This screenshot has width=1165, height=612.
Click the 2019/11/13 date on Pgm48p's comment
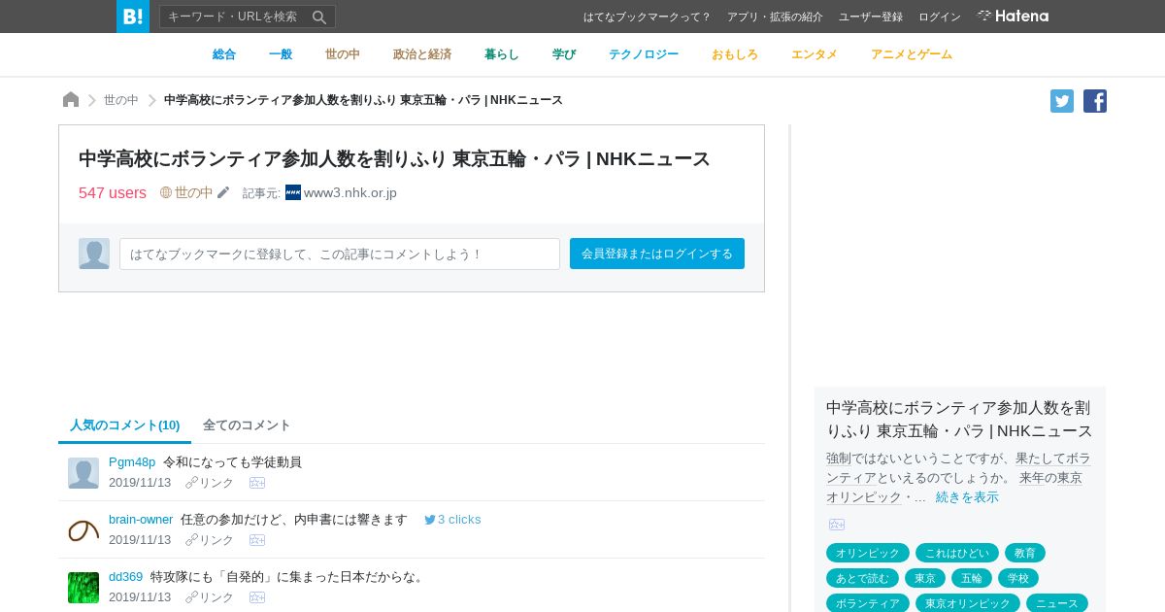tap(140, 483)
